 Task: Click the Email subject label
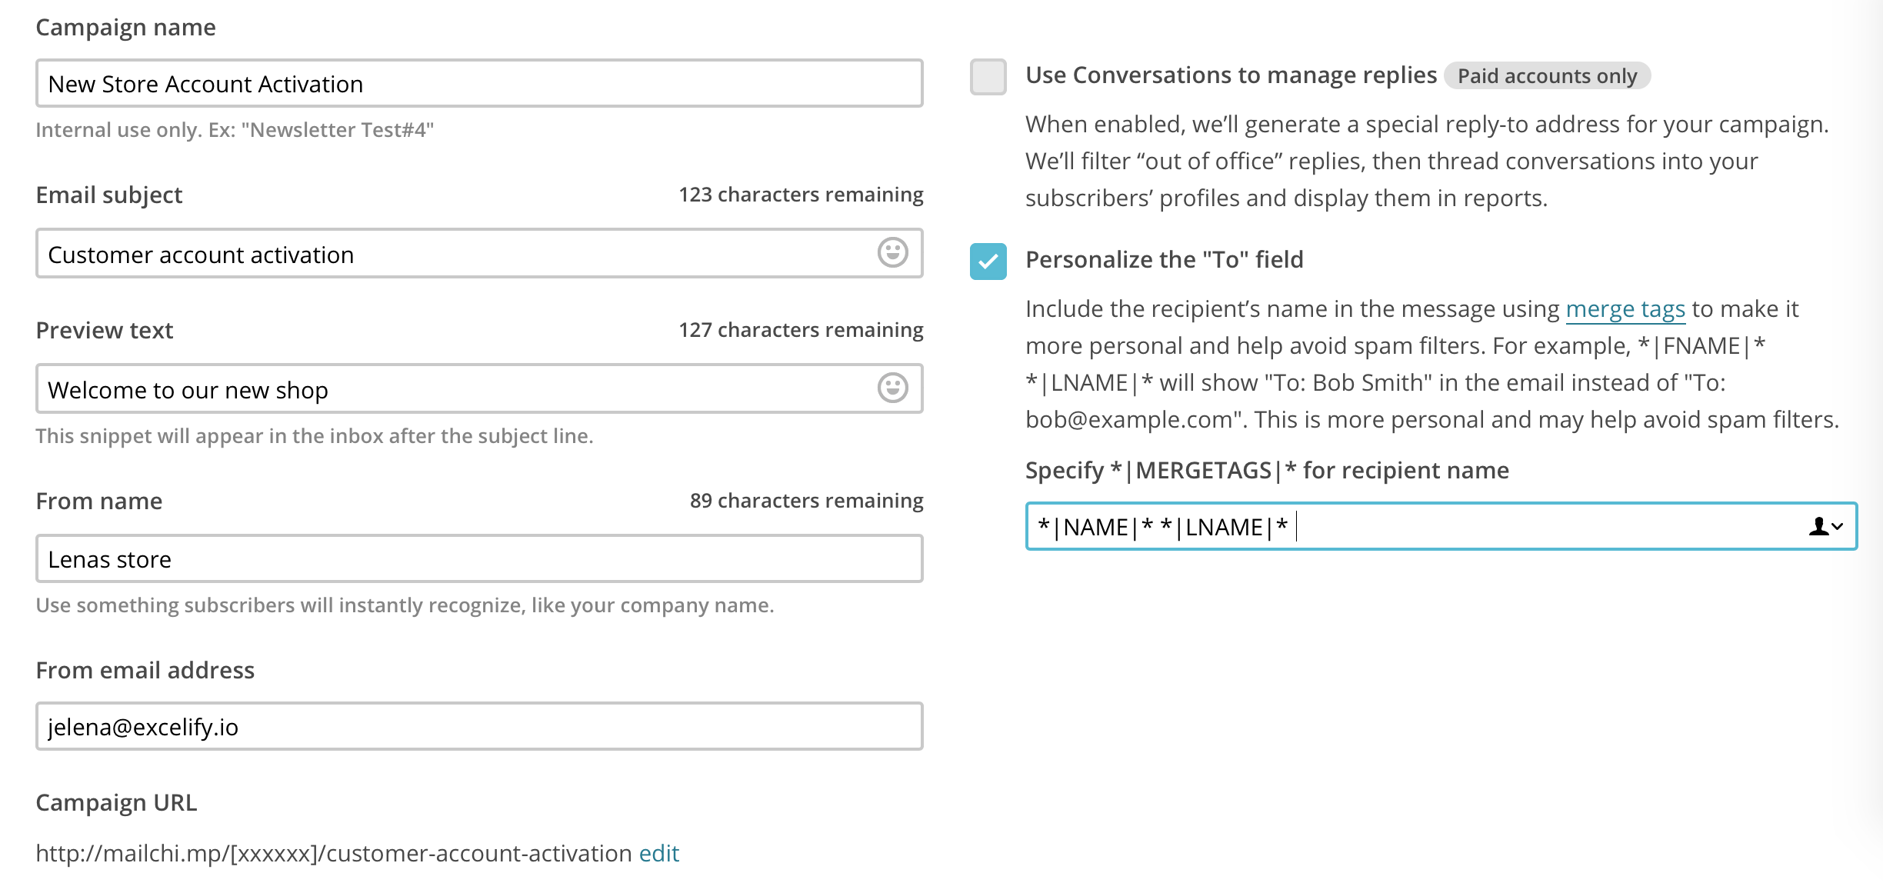coord(109,195)
